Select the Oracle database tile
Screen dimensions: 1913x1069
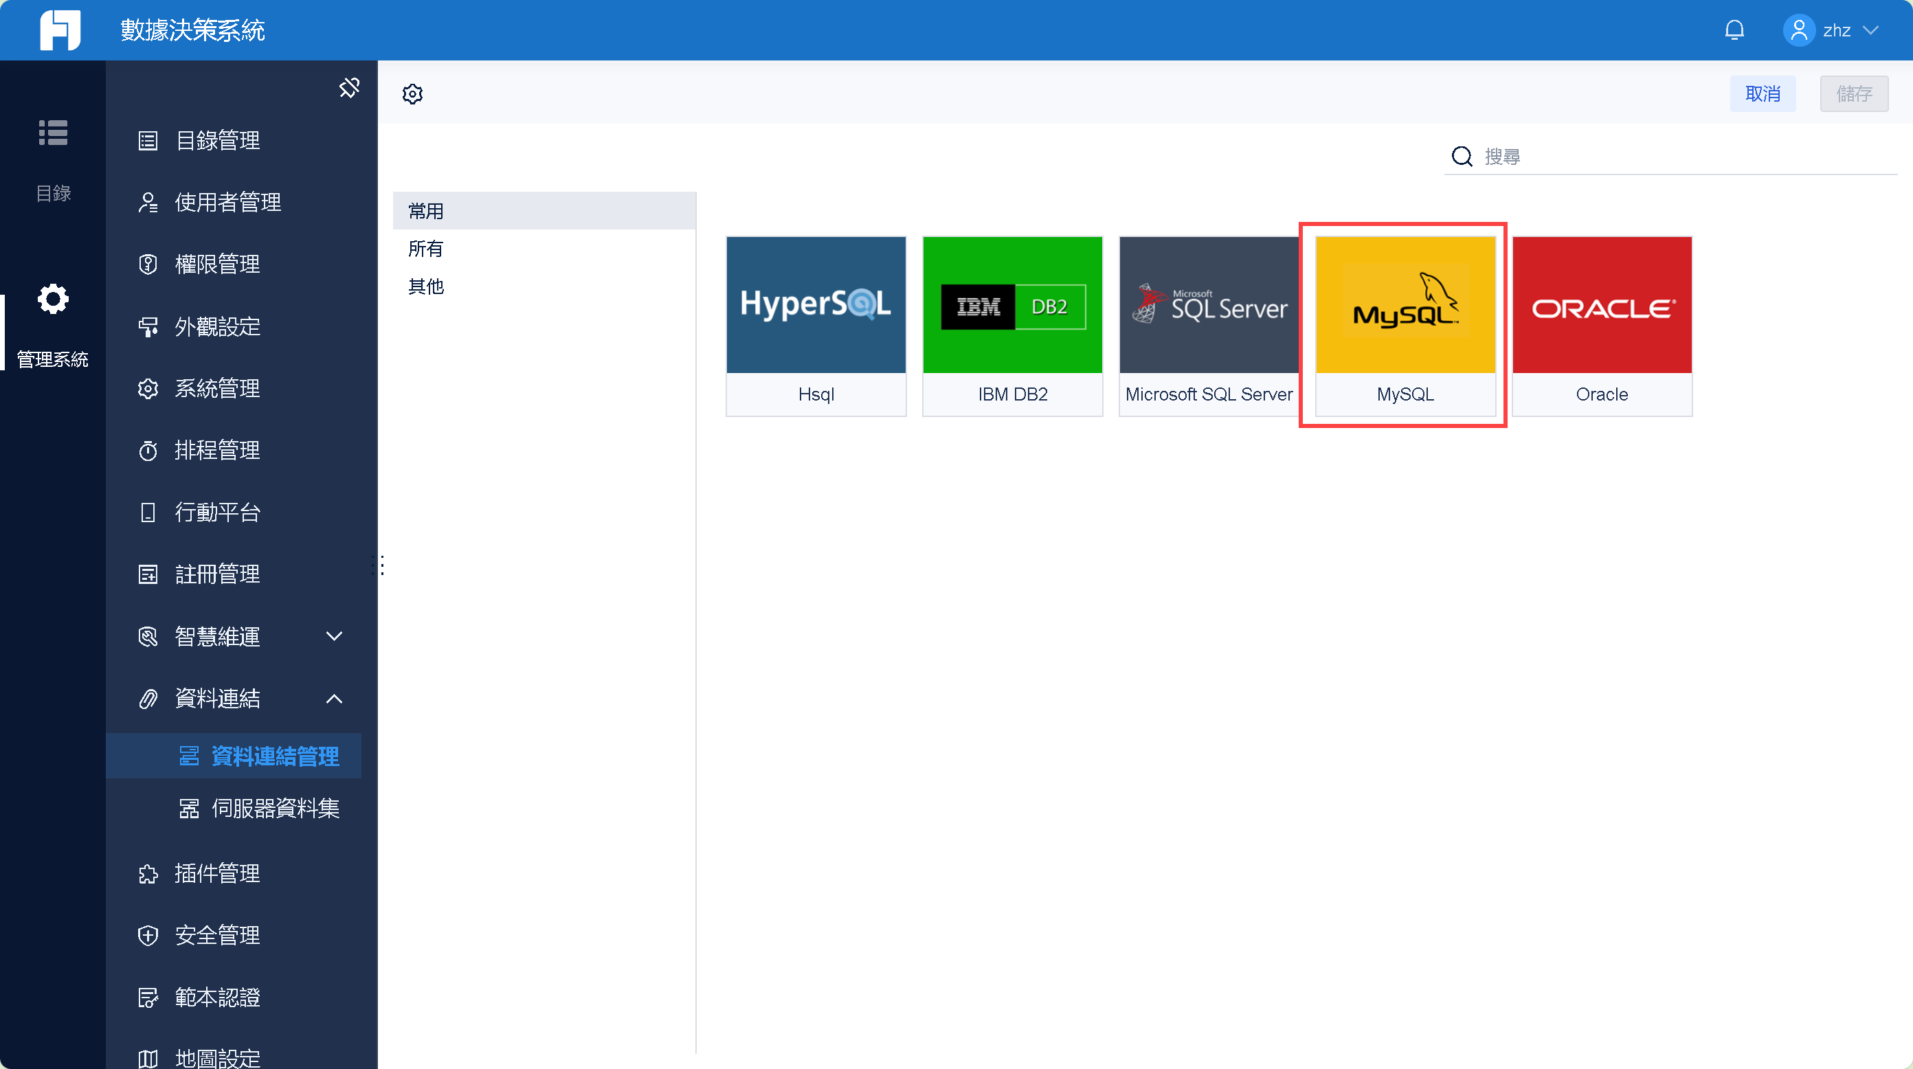(1602, 326)
